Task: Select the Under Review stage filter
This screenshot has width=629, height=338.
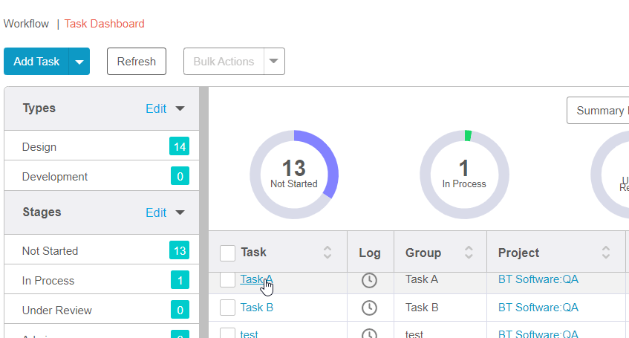Action: point(56,311)
